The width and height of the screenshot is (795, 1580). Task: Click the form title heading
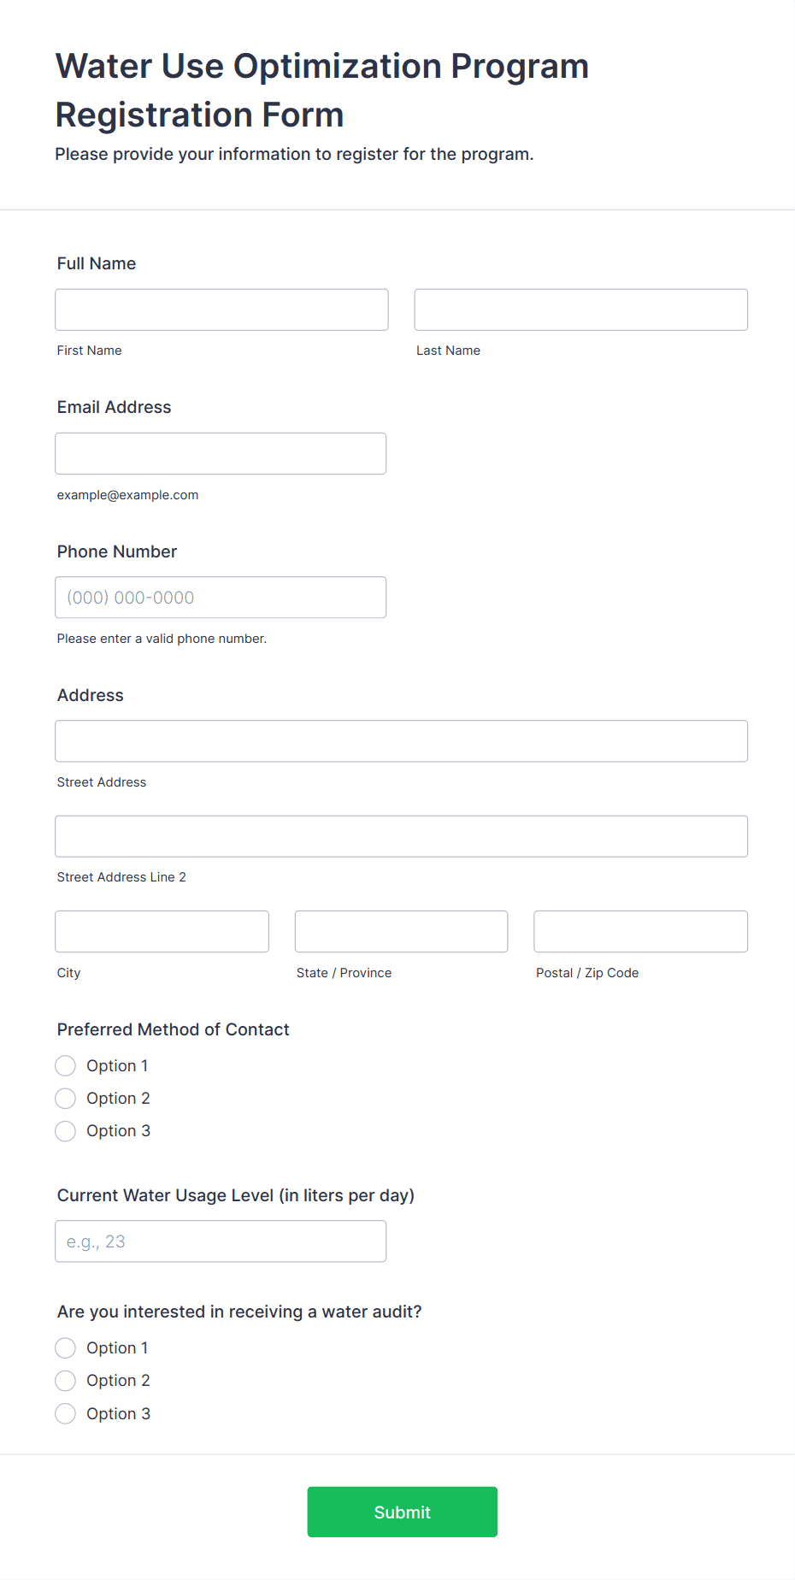(322, 90)
